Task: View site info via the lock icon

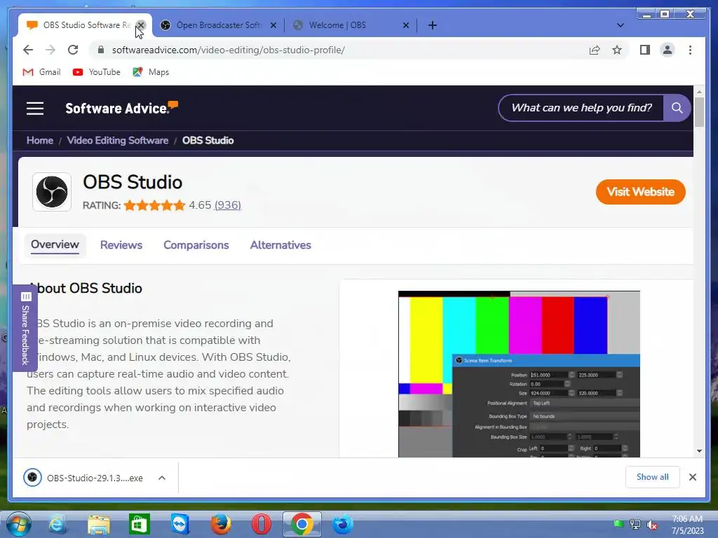Action: point(101,50)
